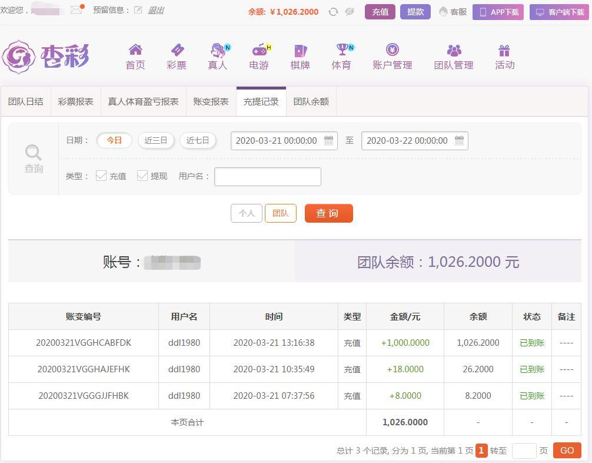Click the 用户名 input field
Viewport: 592px width, 463px height.
coord(267,177)
